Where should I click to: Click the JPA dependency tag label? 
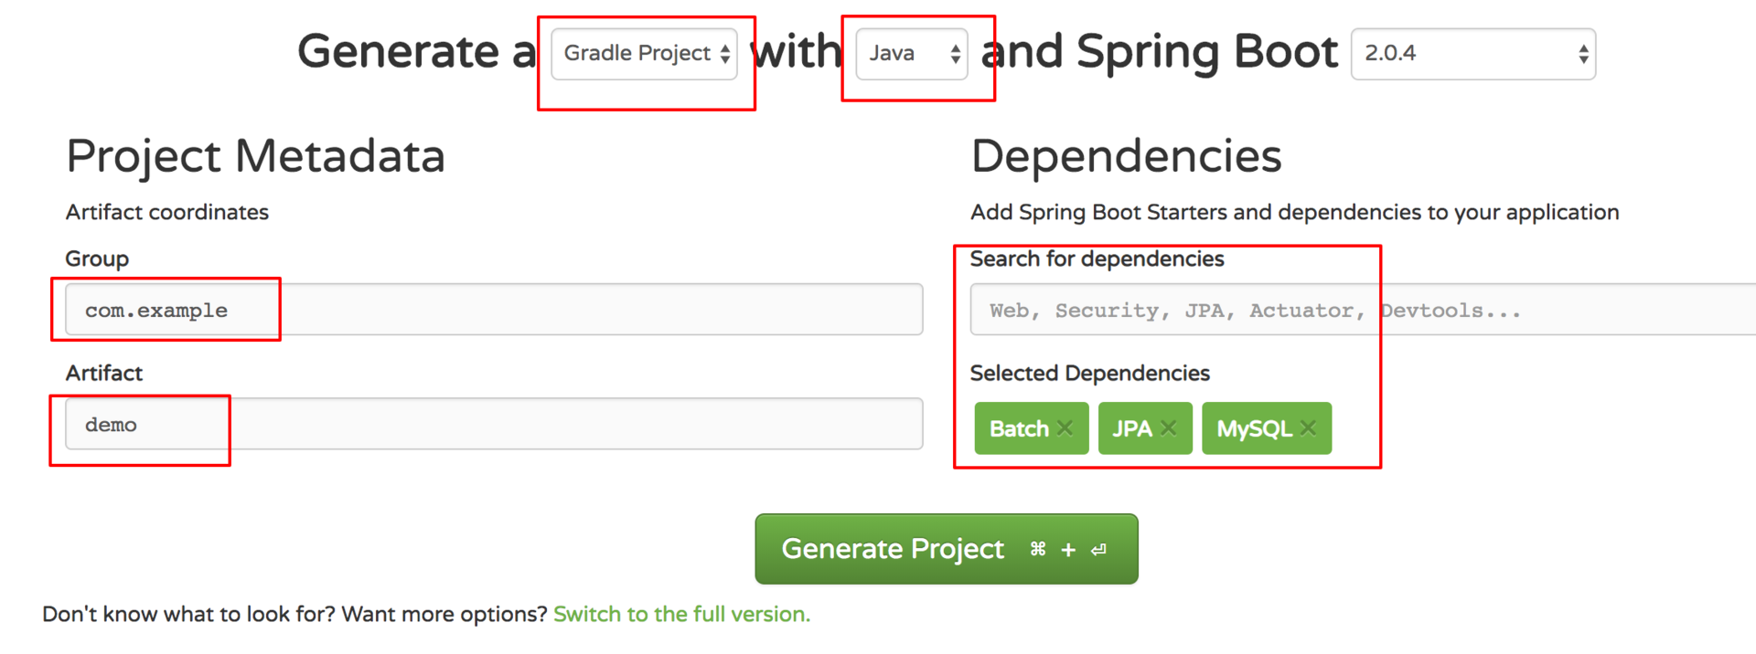click(x=1131, y=428)
